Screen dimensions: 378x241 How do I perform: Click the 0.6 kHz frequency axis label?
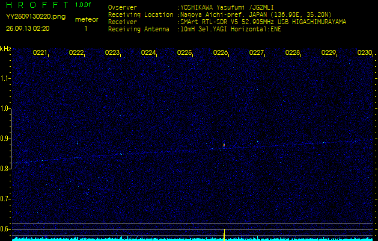click(x=6, y=229)
